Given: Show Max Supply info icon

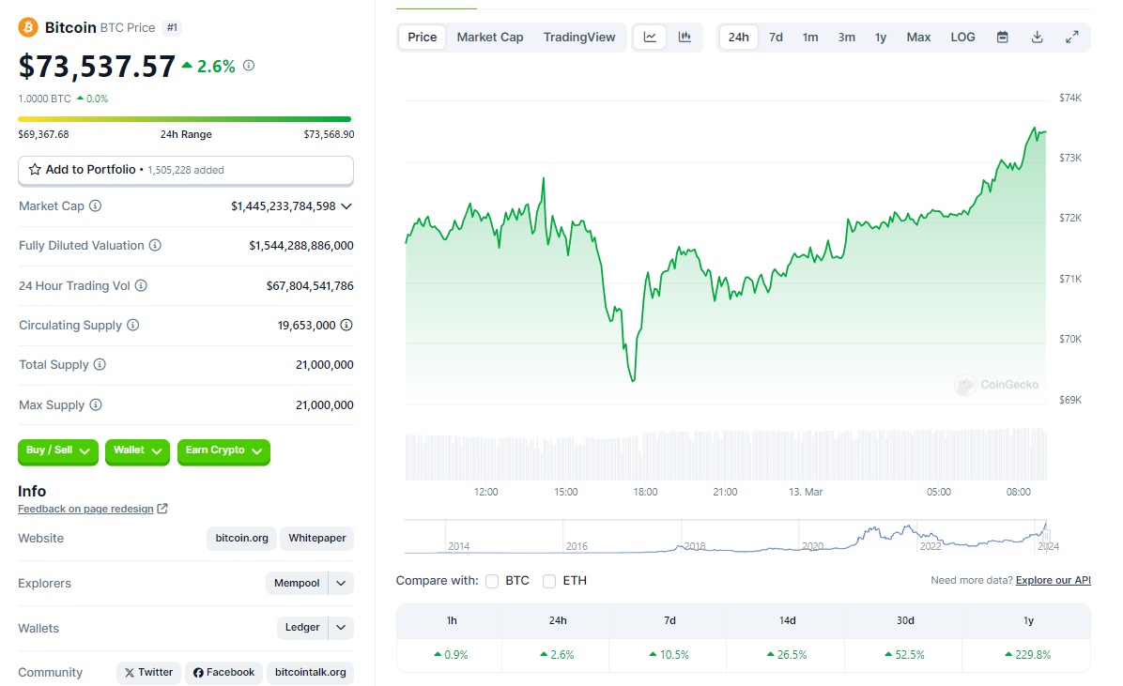Looking at the screenshot, I should pos(95,404).
